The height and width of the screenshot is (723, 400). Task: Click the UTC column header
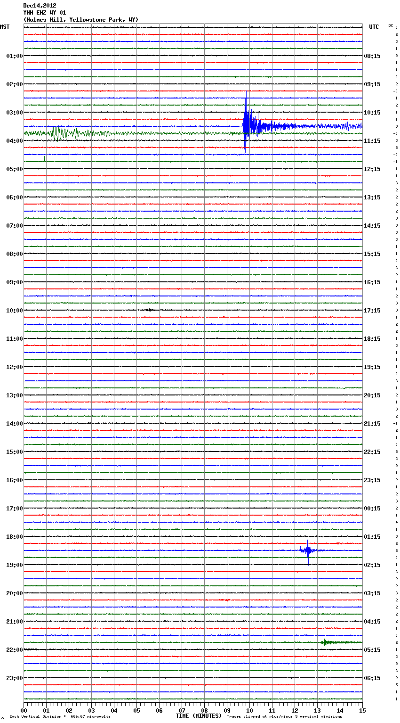pyautogui.click(x=374, y=27)
